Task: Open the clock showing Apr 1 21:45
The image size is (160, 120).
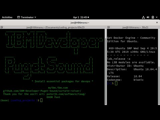Action: (81, 17)
